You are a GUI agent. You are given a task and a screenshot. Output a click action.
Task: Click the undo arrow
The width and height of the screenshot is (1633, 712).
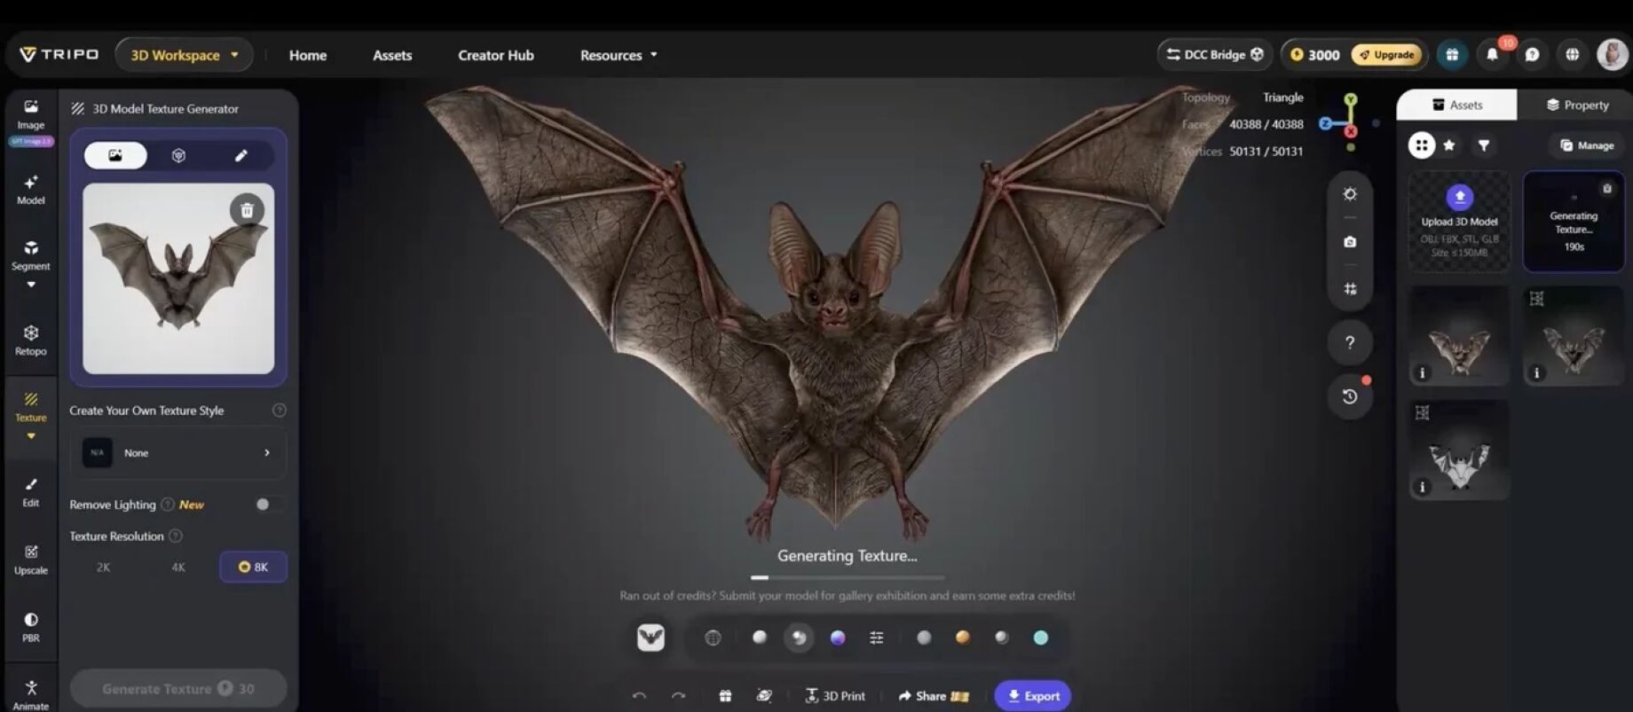coord(639,696)
